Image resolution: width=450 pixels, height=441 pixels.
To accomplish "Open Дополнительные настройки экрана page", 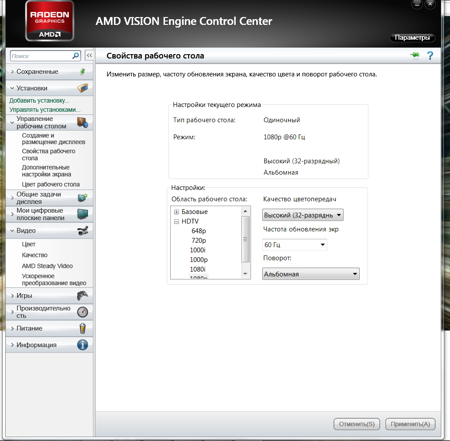I will [47, 171].
